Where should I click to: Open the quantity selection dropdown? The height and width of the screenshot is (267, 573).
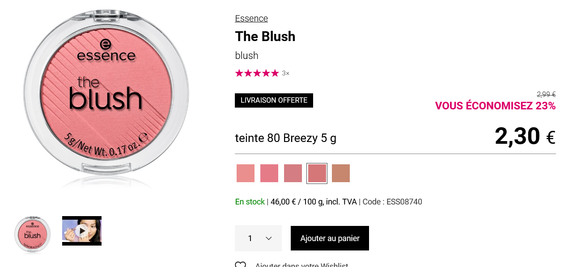point(258,238)
